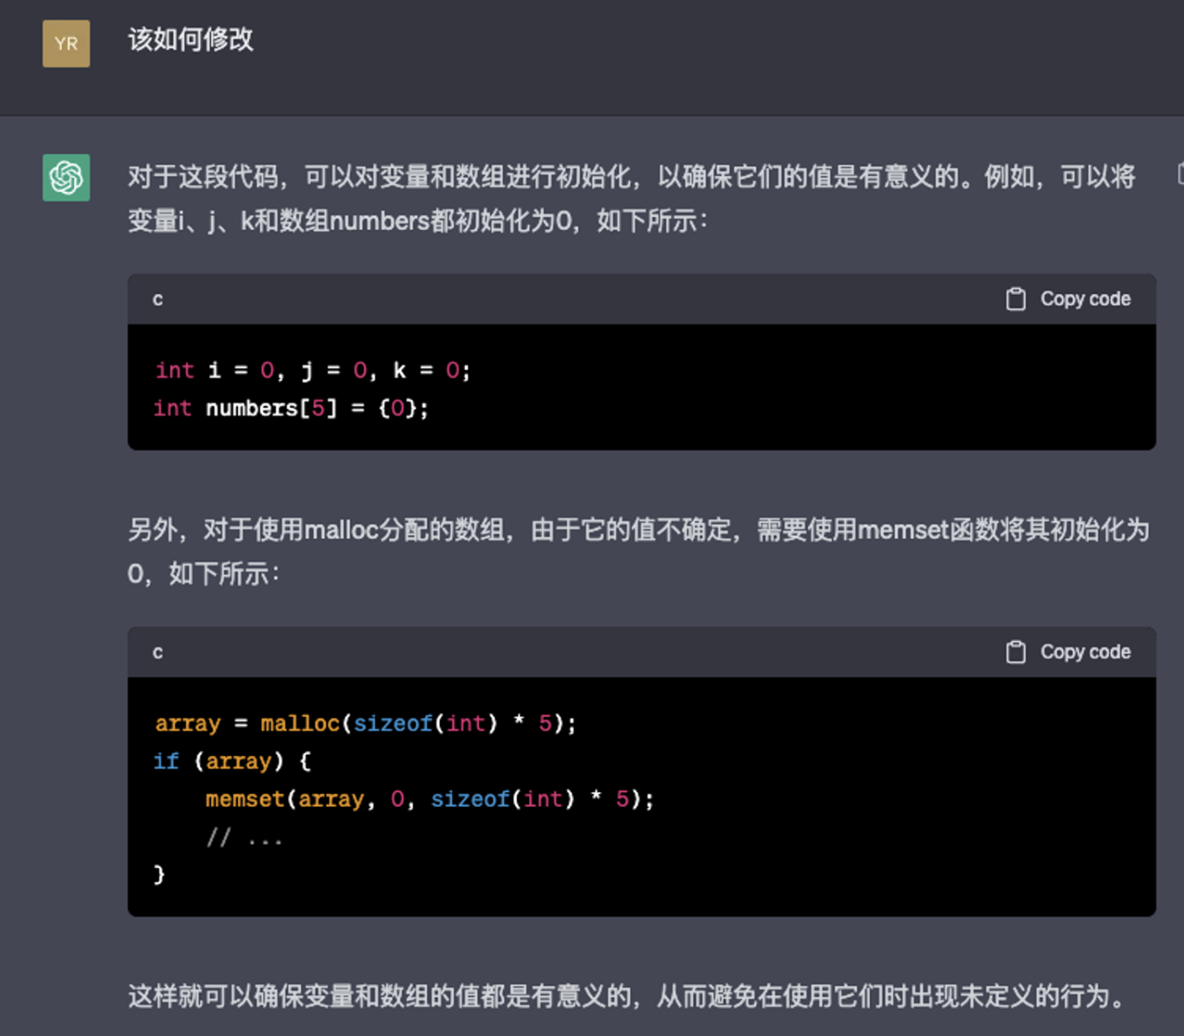Click the cut-off icon at response's right edge
Image resolution: width=1184 pixels, height=1036 pixels.
coord(1179,174)
